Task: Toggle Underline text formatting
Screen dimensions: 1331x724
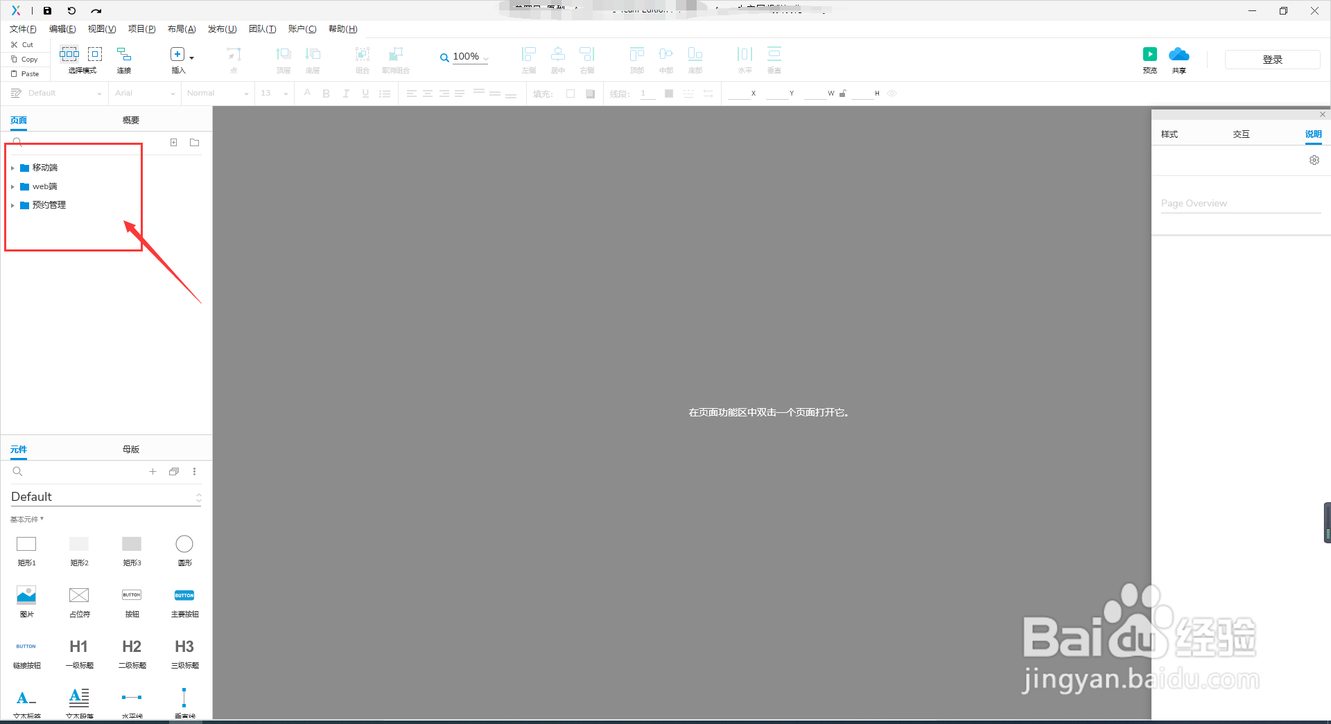Action: (365, 94)
